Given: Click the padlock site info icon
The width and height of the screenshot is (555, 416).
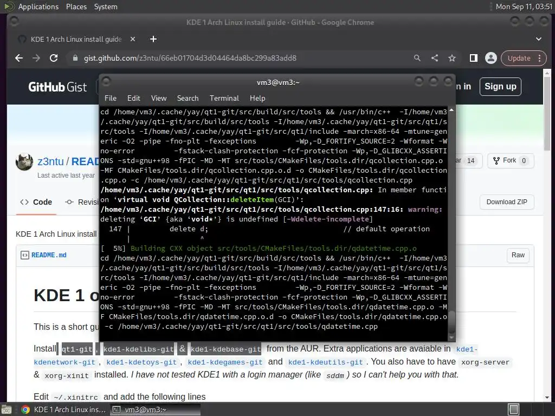Looking at the screenshot, I should click(x=75, y=58).
